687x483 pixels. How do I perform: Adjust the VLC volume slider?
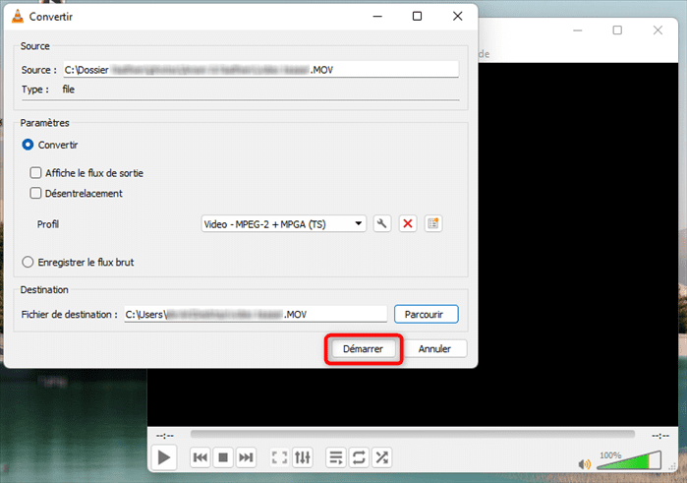(x=629, y=460)
